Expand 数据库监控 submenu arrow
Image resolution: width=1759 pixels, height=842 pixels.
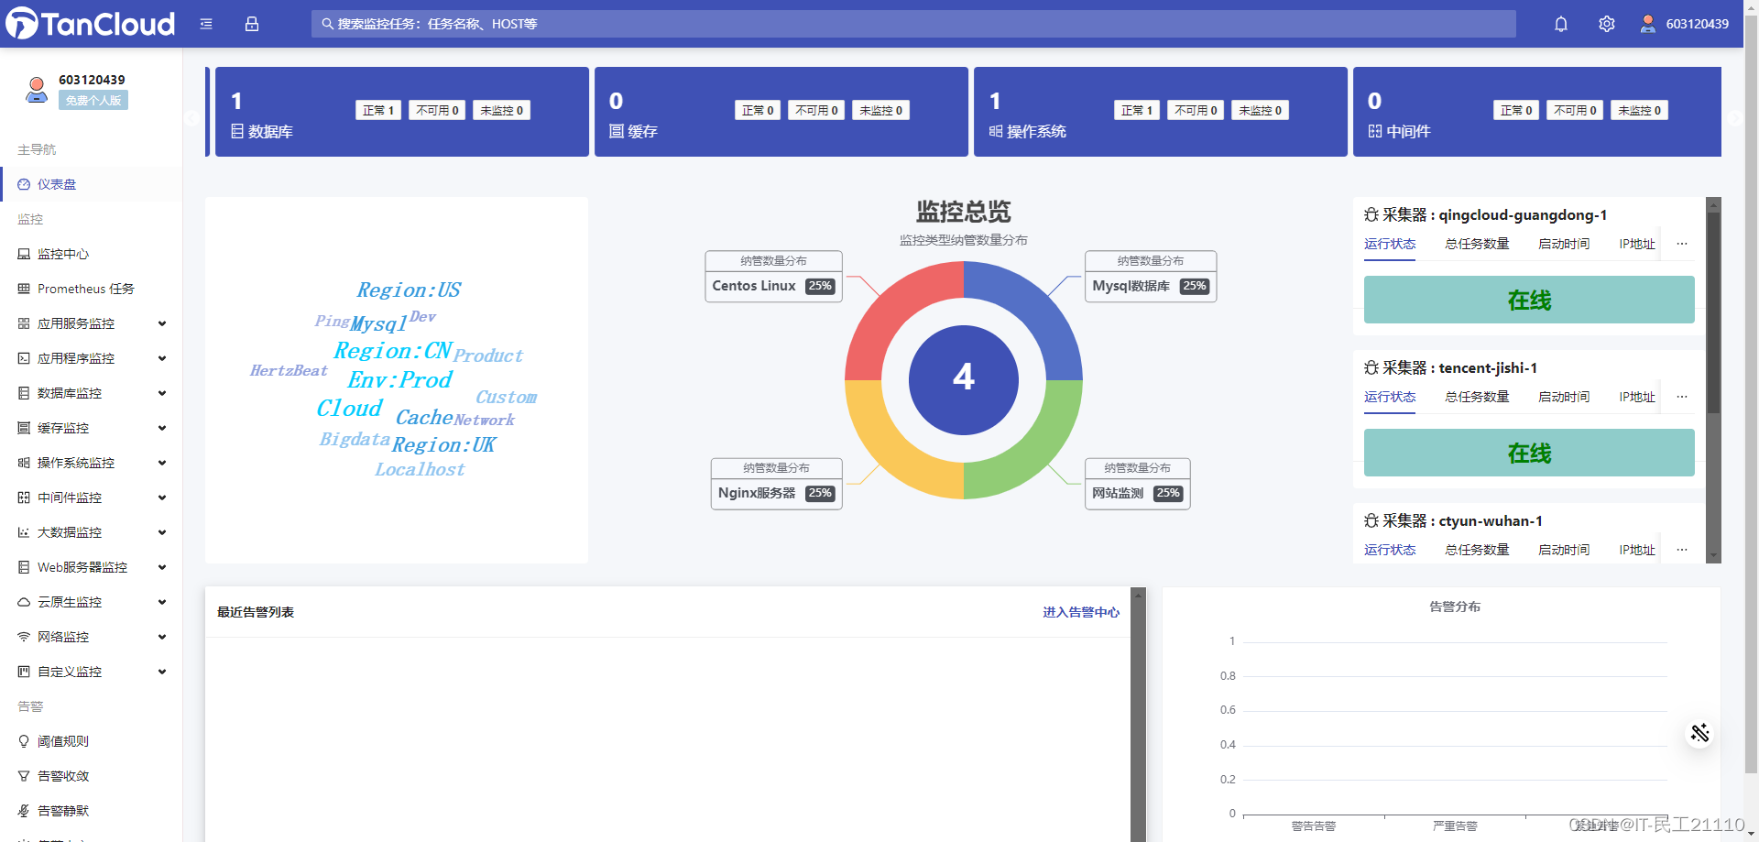pos(162,393)
